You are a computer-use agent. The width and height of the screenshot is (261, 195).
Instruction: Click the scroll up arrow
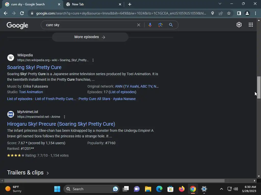(259, 20)
